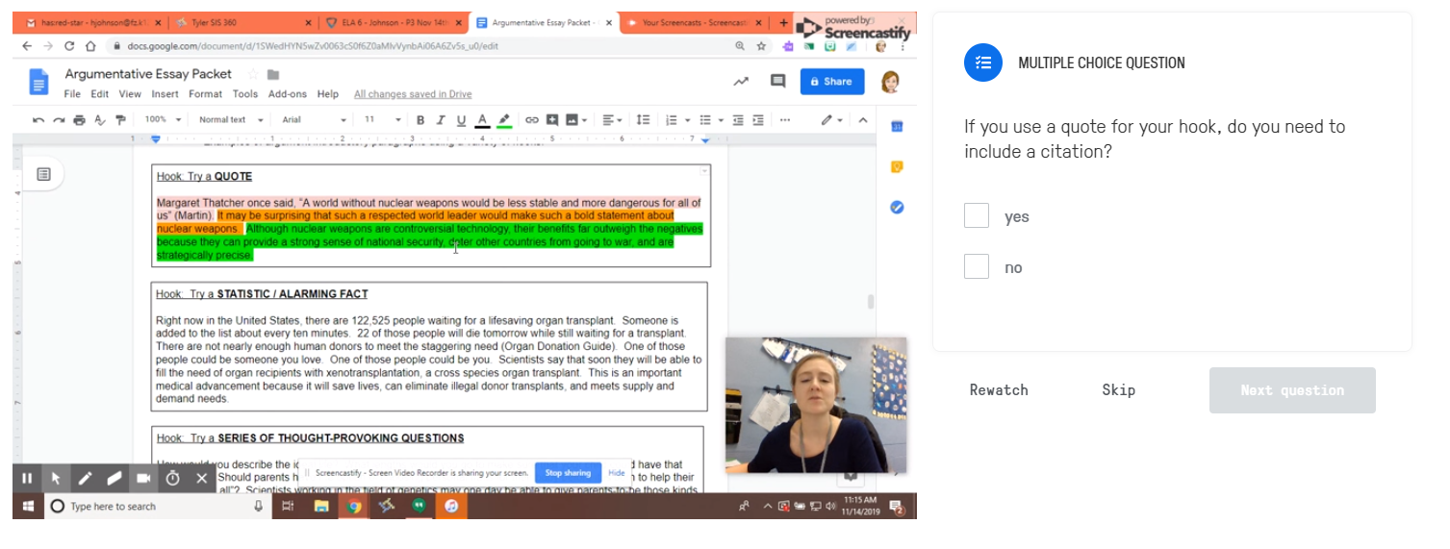
Task: Click the Stop sharing button
Action: [x=568, y=473]
